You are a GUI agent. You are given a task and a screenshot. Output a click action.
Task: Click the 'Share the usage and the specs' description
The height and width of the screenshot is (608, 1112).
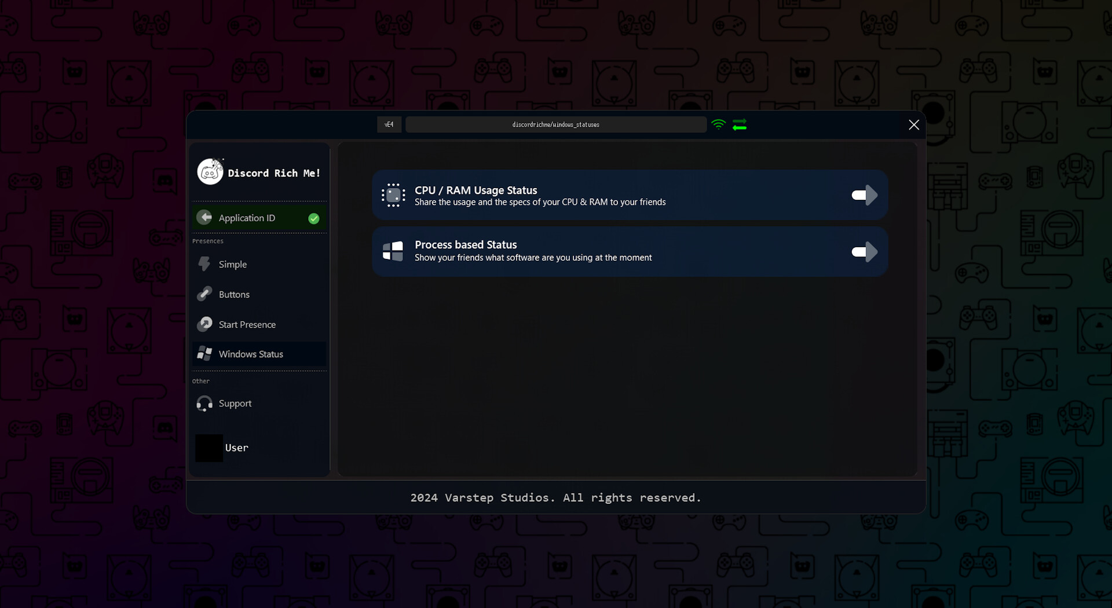pos(540,202)
